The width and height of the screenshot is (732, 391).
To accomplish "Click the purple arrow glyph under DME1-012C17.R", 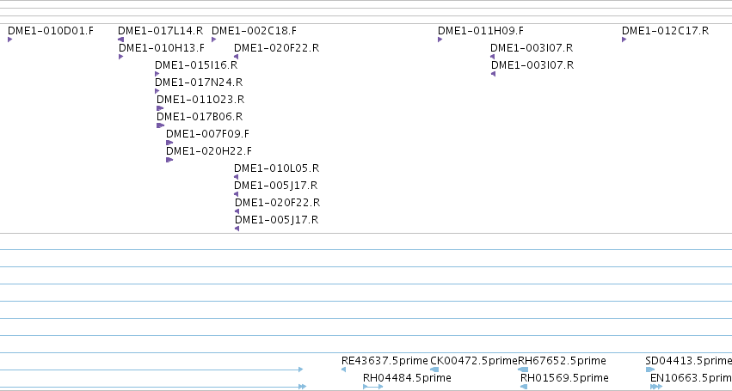I will tap(624, 40).
